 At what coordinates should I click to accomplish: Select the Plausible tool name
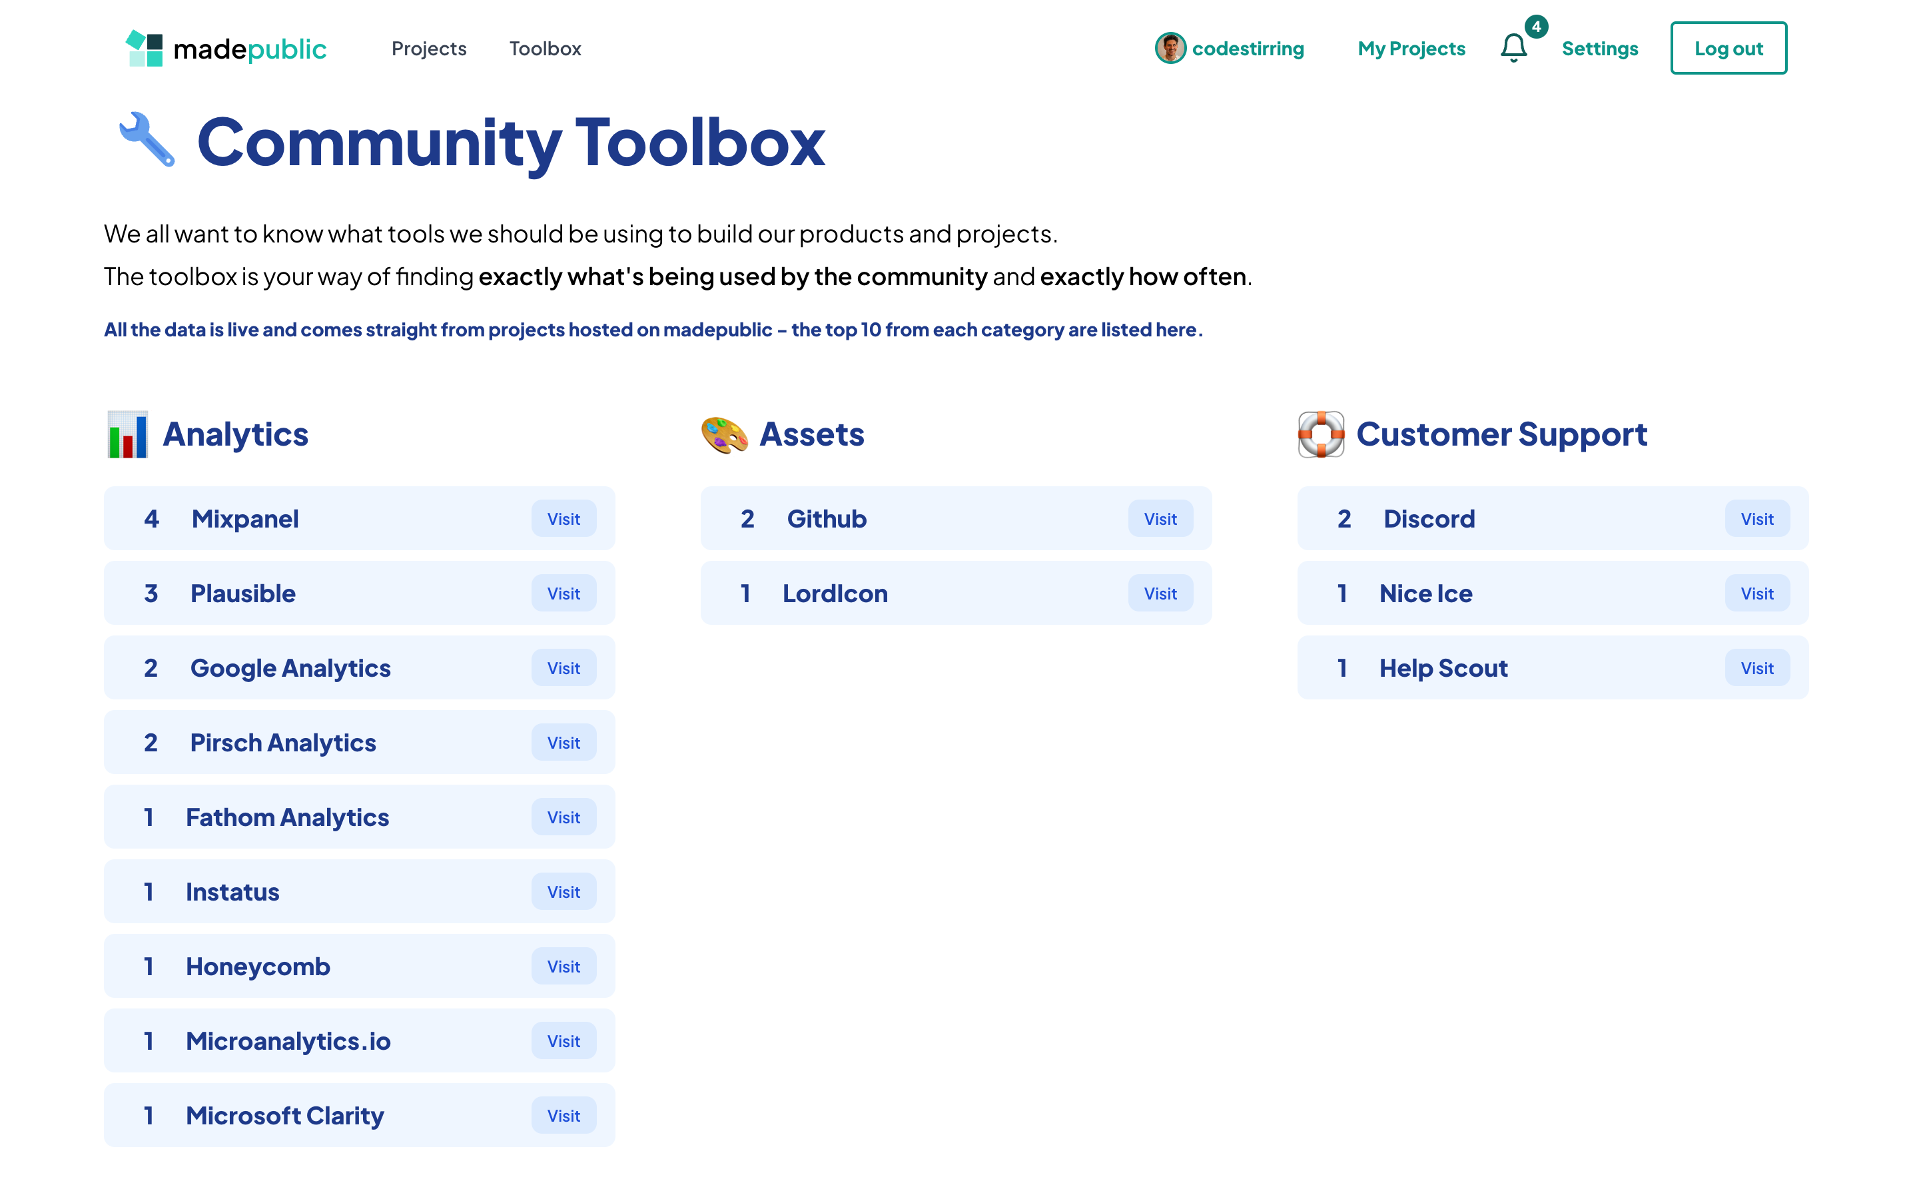coord(243,593)
